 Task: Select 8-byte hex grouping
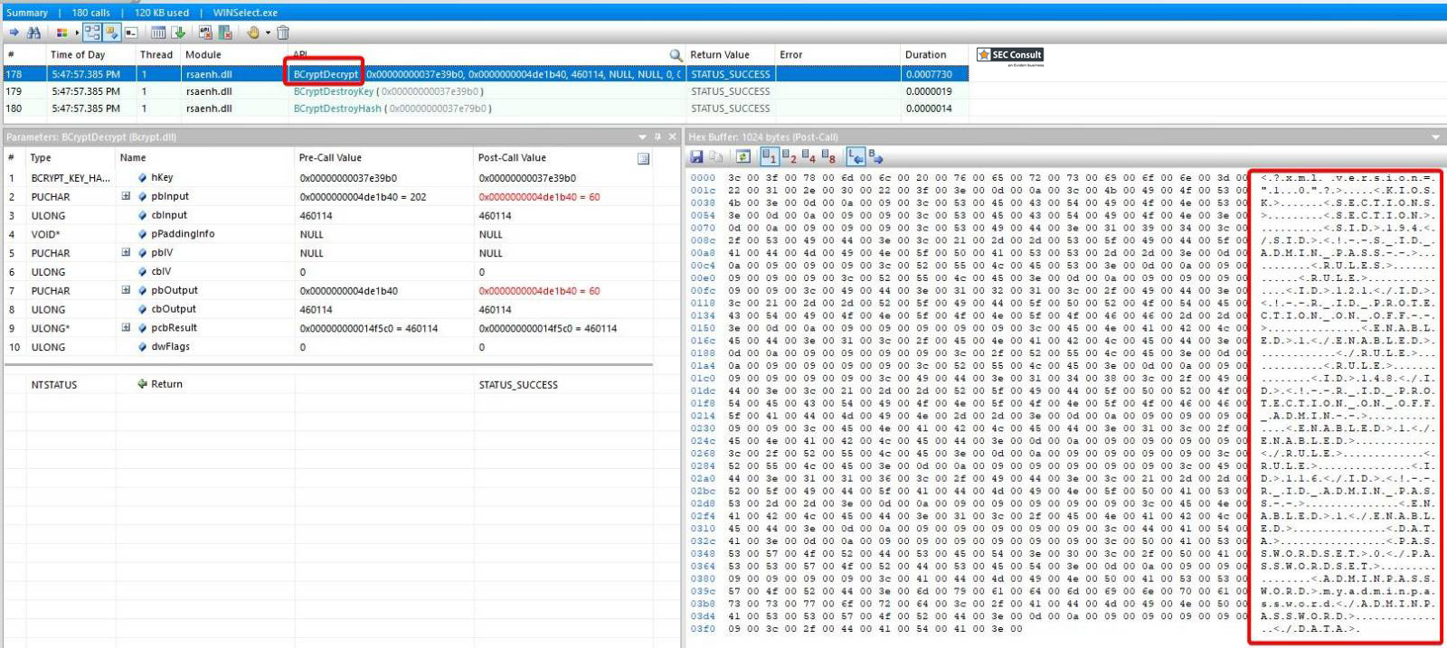[x=828, y=156]
